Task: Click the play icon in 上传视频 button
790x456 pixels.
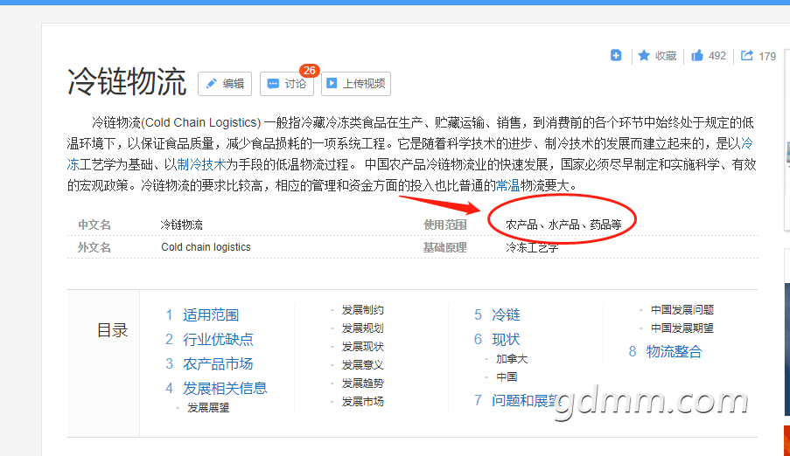Action: (x=332, y=84)
